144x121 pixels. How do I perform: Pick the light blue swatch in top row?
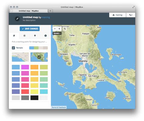coord(16,67)
